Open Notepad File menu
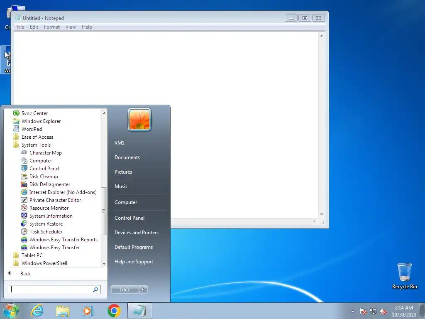Screen dimensions: 425x319 click(20, 27)
